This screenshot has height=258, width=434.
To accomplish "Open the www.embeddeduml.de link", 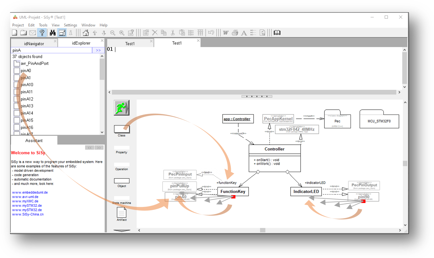I will click(x=30, y=192).
